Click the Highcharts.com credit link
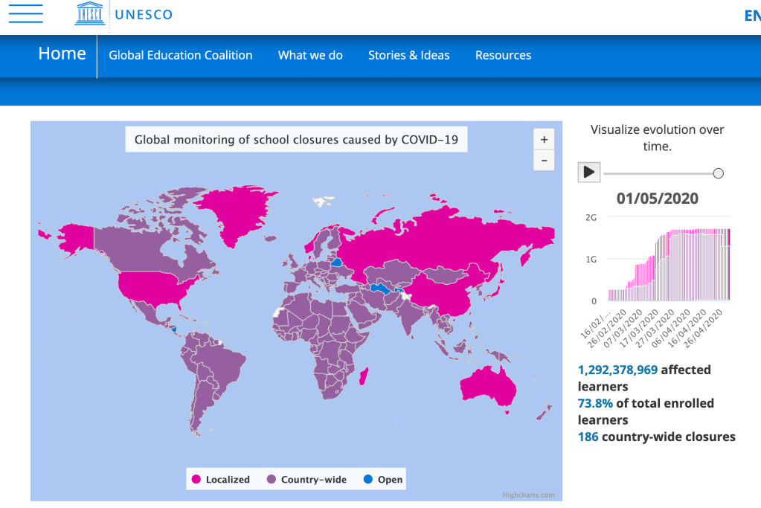This screenshot has height=508, width=761. point(528,495)
